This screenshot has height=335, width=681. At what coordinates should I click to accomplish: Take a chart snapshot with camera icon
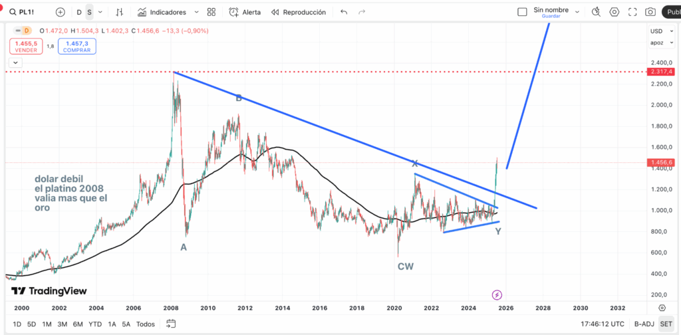pyautogui.click(x=650, y=12)
